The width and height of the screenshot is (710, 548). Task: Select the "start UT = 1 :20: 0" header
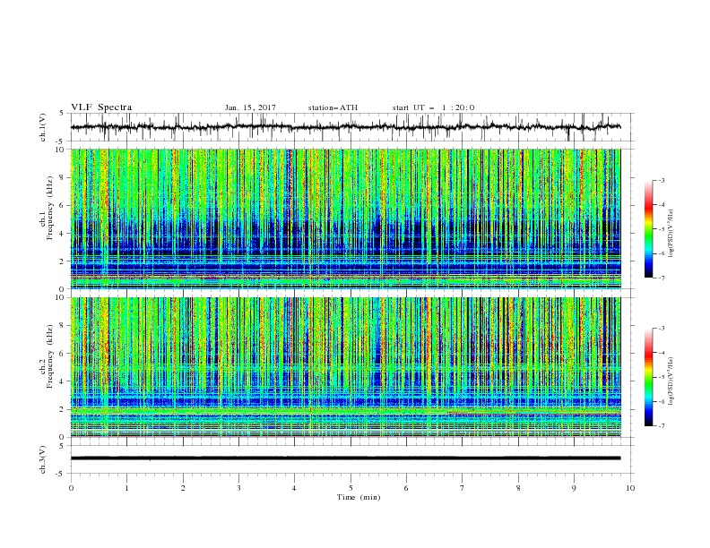[x=433, y=107]
